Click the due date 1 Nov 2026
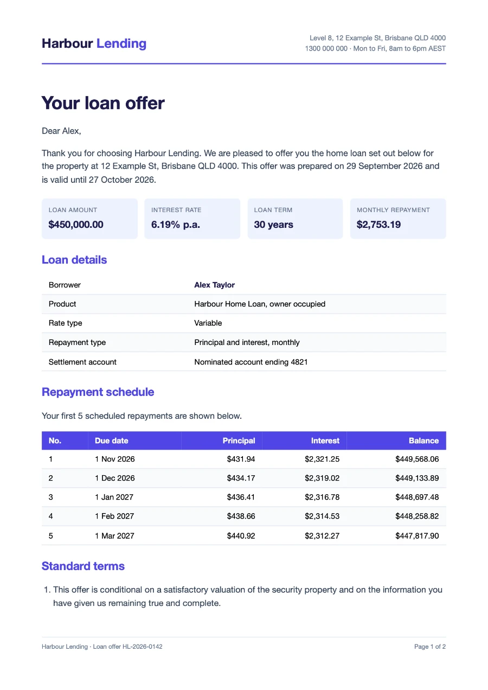 [x=115, y=459]
